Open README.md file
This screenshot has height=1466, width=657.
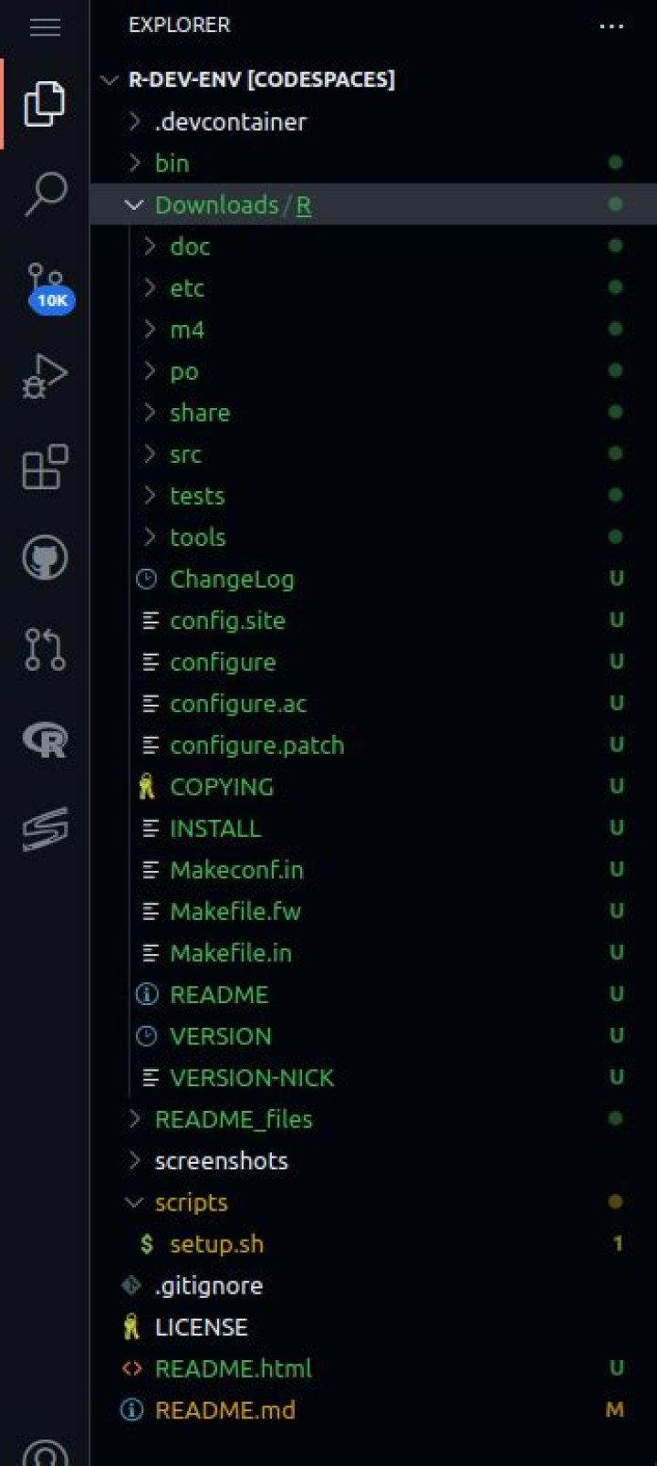[224, 1410]
